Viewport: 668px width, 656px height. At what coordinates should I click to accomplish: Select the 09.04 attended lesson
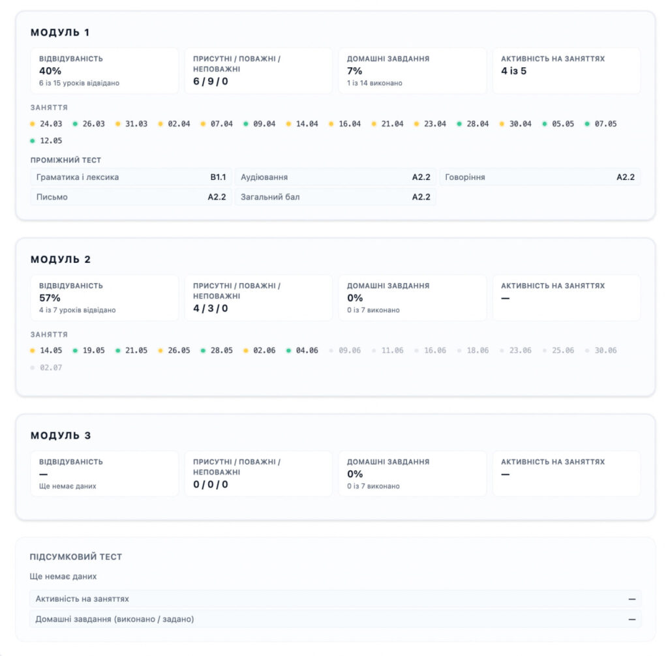[260, 124]
